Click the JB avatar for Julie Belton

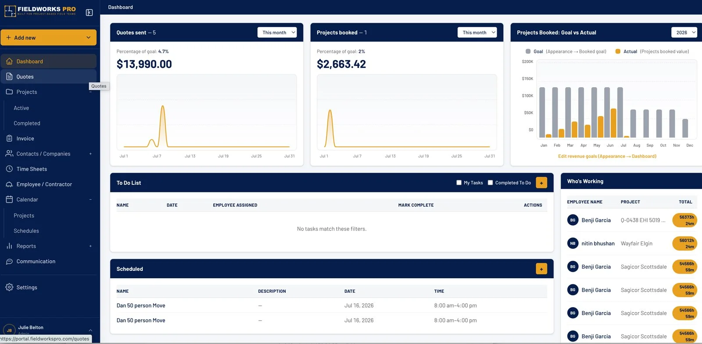coord(9,330)
